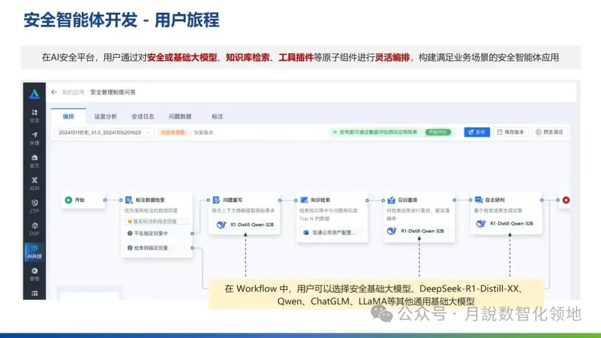Click the 召回重排 node title

[x=407, y=200]
